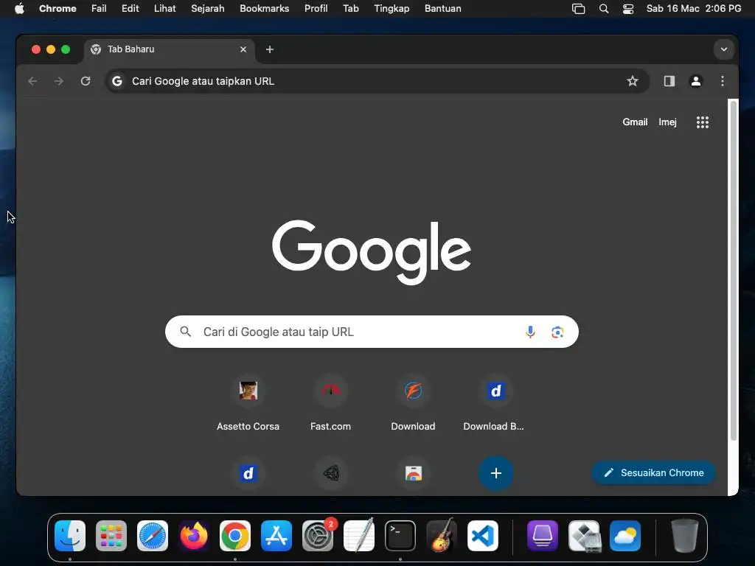Add a new shortcut with plus button
Image resolution: width=755 pixels, height=566 pixels.
(x=496, y=473)
